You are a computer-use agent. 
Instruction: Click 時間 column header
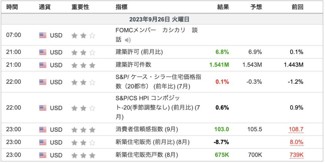click(12, 7)
